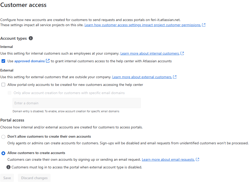Click the Discard changes button
249x183 pixels.
point(34,178)
